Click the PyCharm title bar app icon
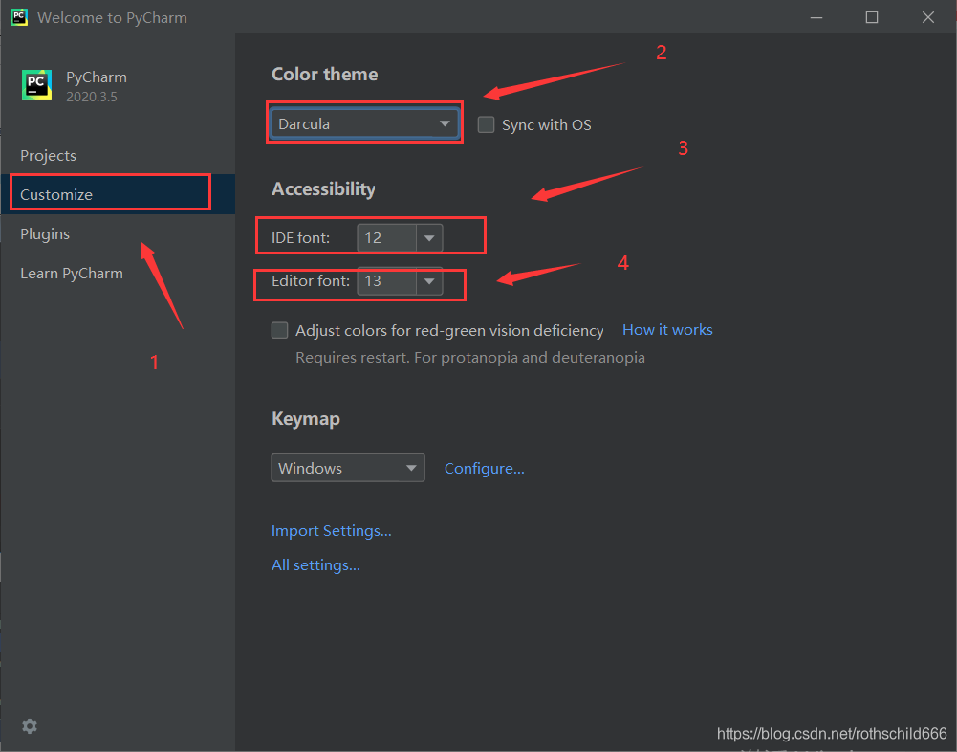Screen dimensions: 957x752 pyautogui.click(x=19, y=17)
